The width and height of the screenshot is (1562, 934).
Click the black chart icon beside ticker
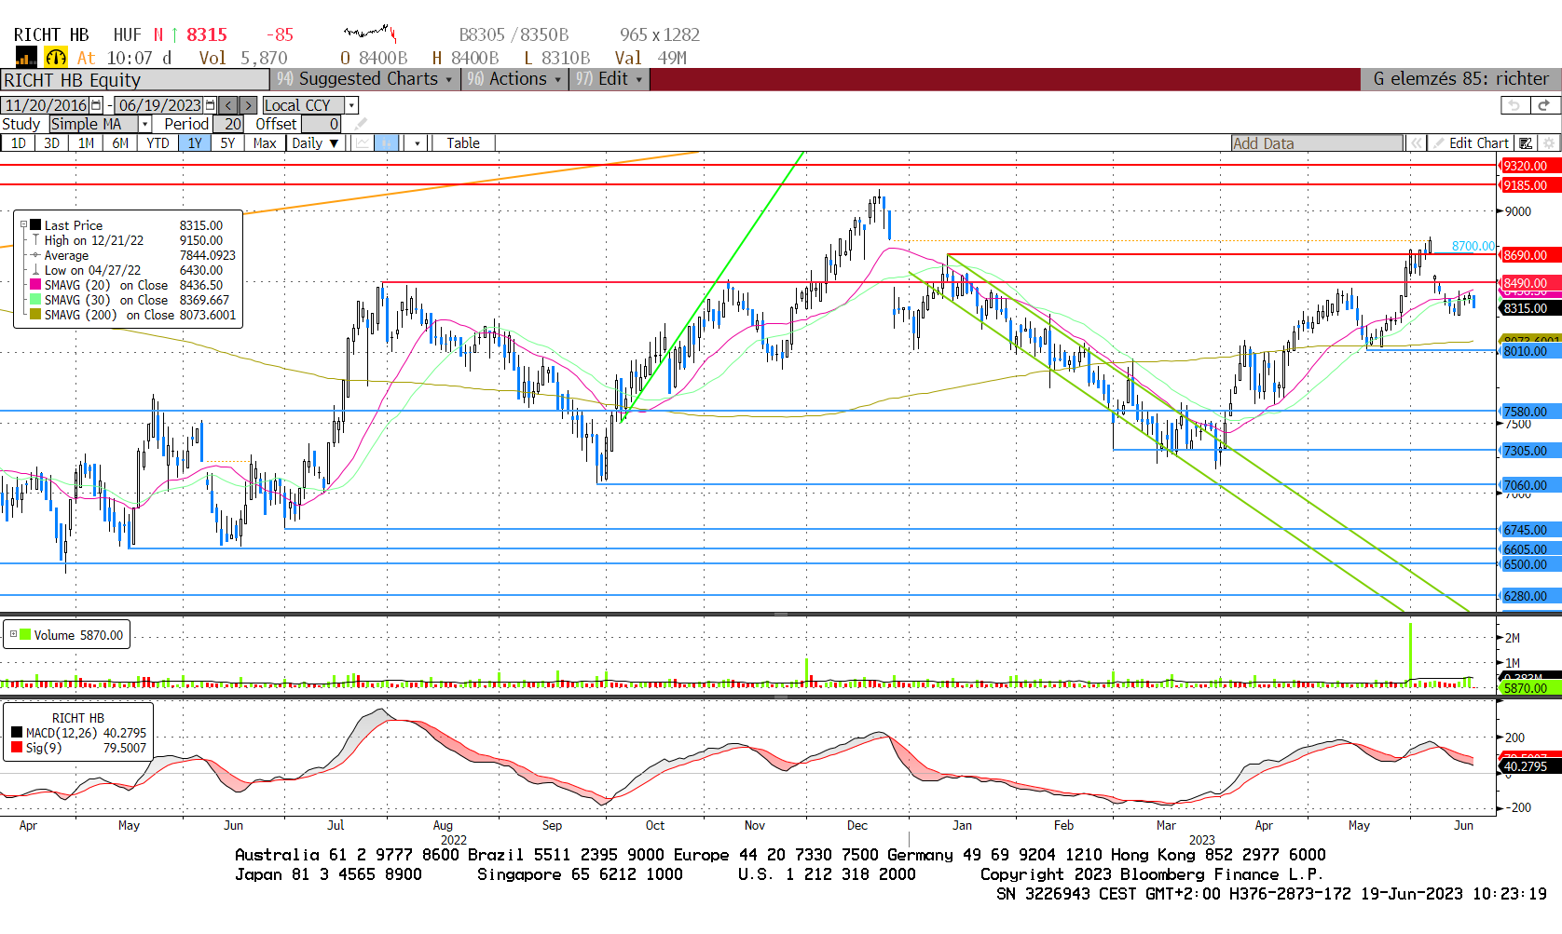25,58
